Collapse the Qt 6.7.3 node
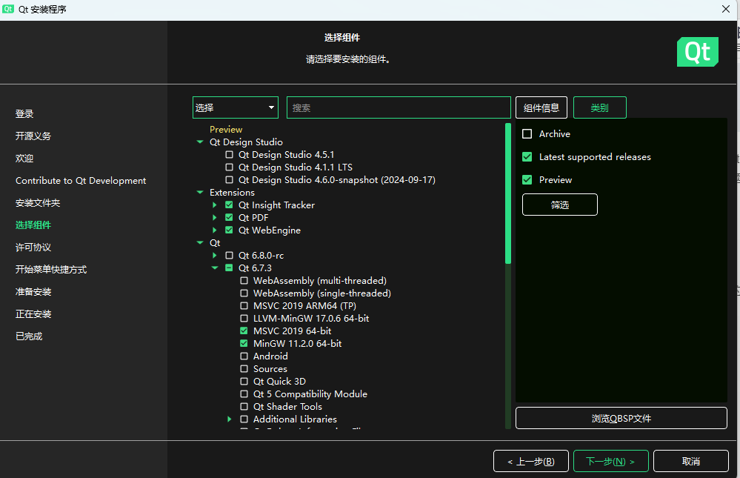 (x=215, y=268)
